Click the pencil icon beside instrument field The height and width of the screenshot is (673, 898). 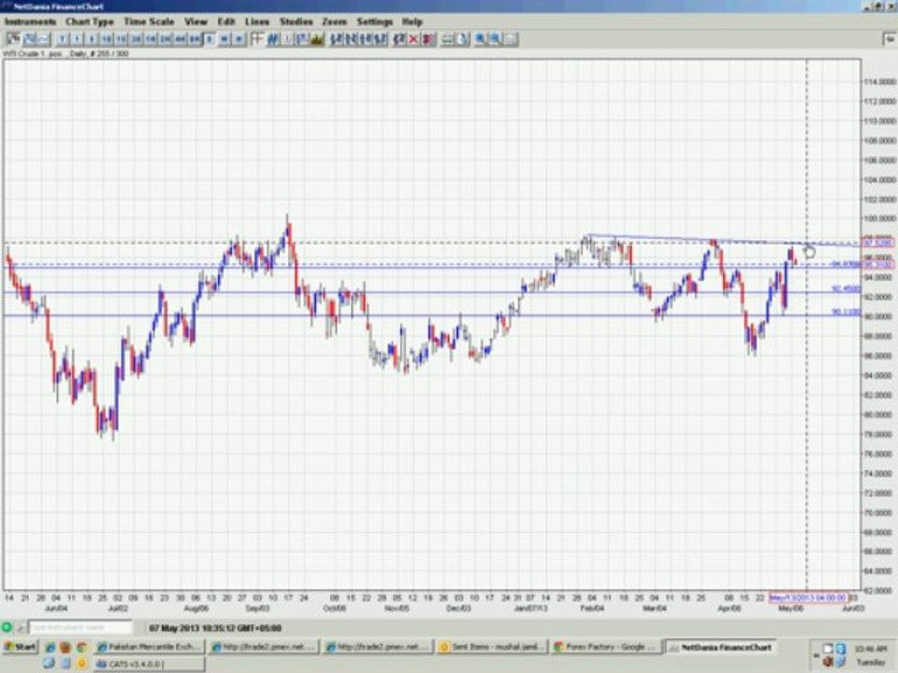[x=22, y=627]
